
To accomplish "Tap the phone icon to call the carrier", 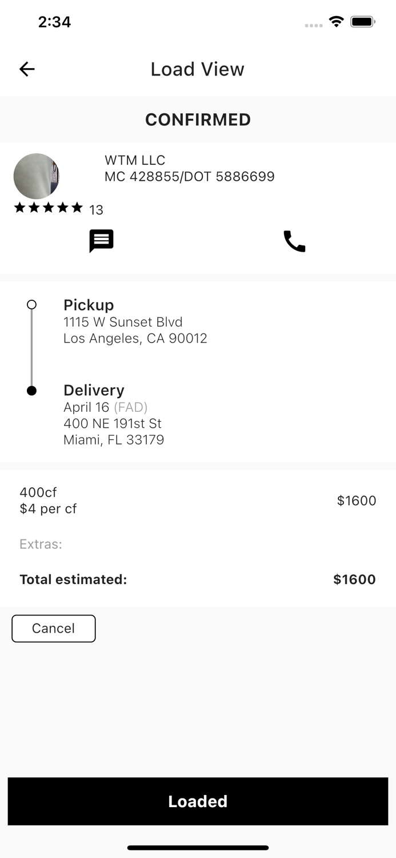I will click(x=294, y=241).
